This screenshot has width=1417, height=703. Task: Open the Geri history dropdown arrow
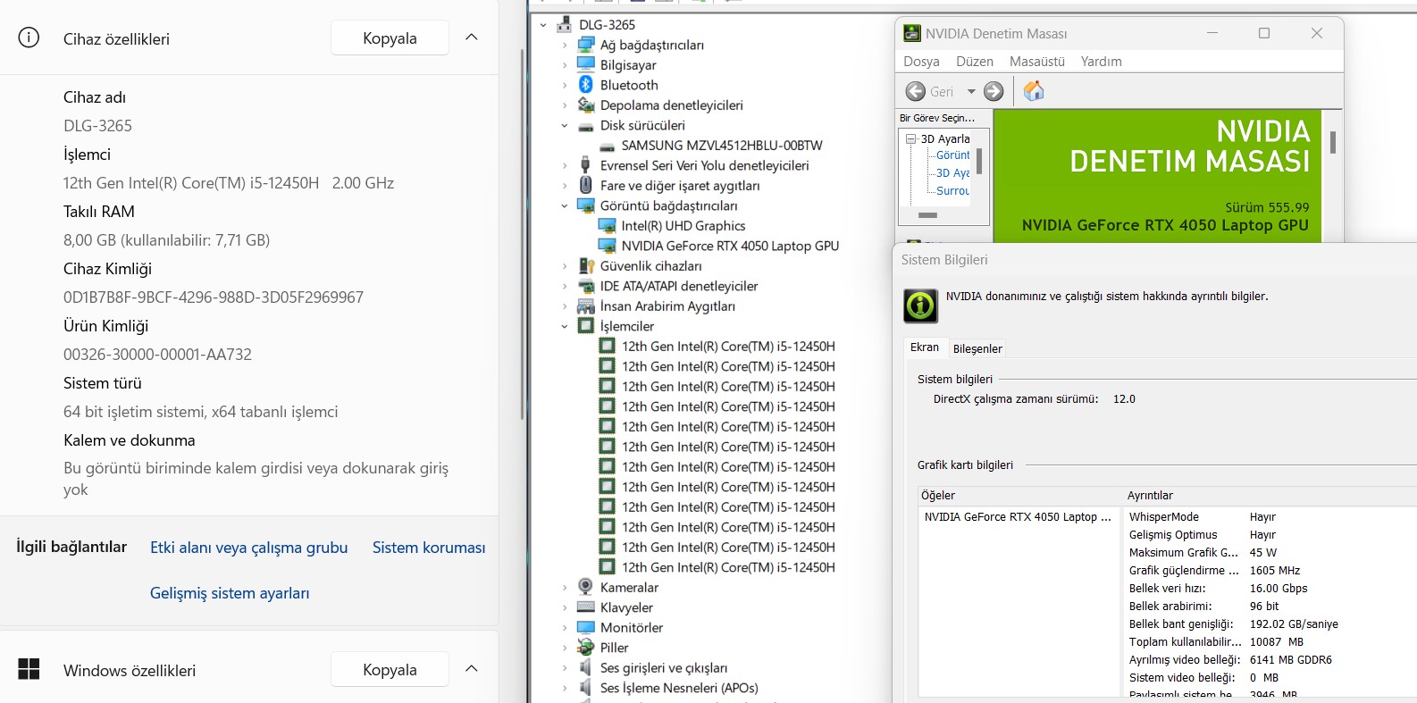971,91
